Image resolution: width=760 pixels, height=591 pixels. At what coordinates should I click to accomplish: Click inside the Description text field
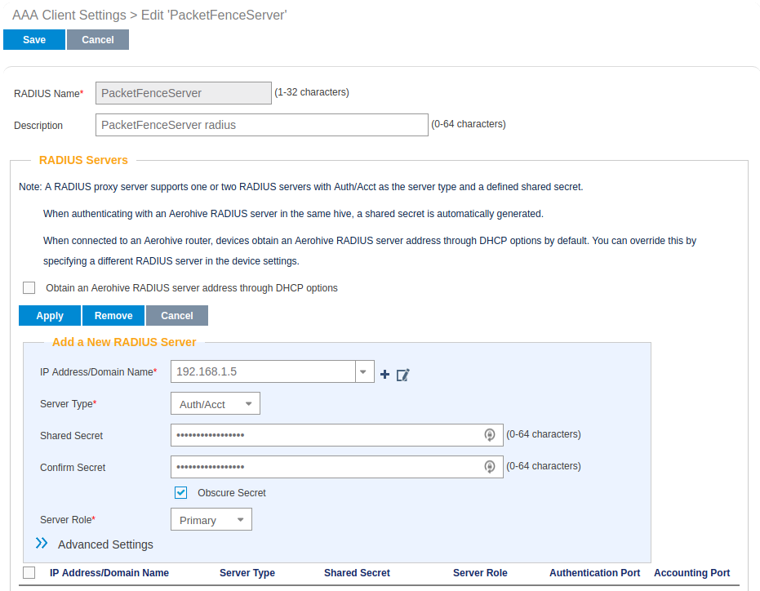tap(261, 124)
